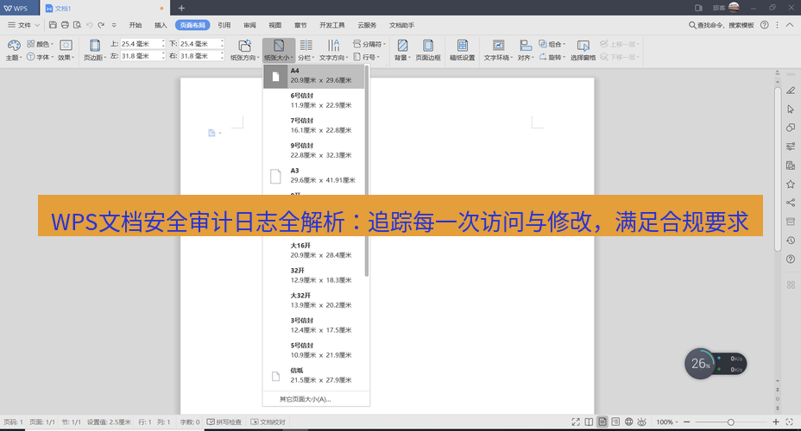Select A4 paper size in list
The width and height of the screenshot is (801, 431).
(x=313, y=76)
